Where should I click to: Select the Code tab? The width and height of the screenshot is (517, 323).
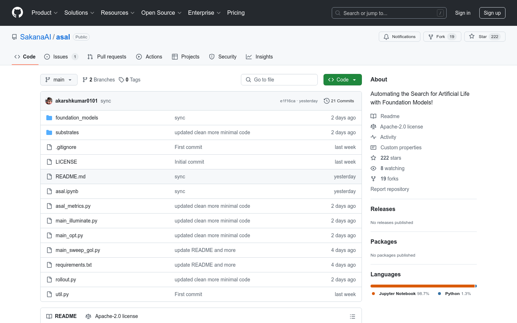25,57
